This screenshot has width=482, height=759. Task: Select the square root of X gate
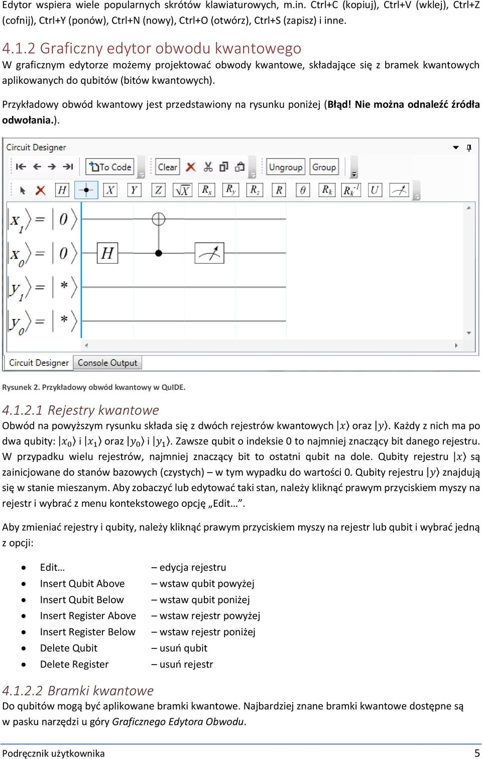(x=182, y=190)
